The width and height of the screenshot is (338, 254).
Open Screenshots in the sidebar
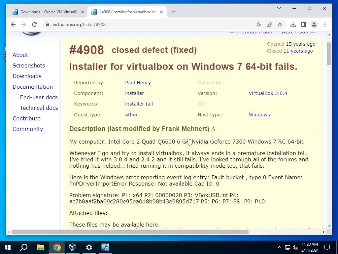29,65
